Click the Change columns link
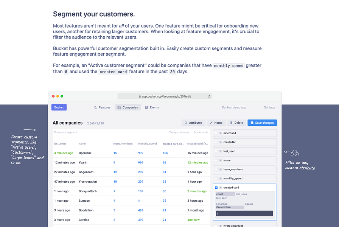 point(179,132)
